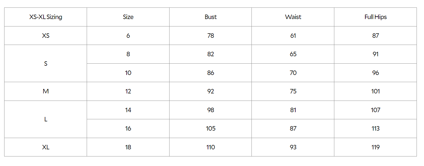Select size 10 in the Size column
The height and width of the screenshot is (166, 424).
tap(128, 73)
